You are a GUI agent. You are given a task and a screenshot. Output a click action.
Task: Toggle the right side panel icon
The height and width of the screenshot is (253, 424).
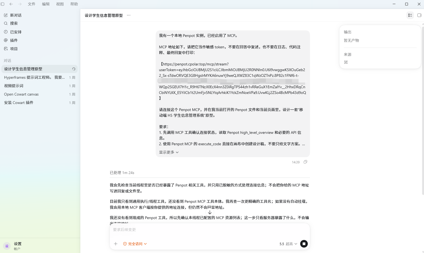(x=419, y=15)
